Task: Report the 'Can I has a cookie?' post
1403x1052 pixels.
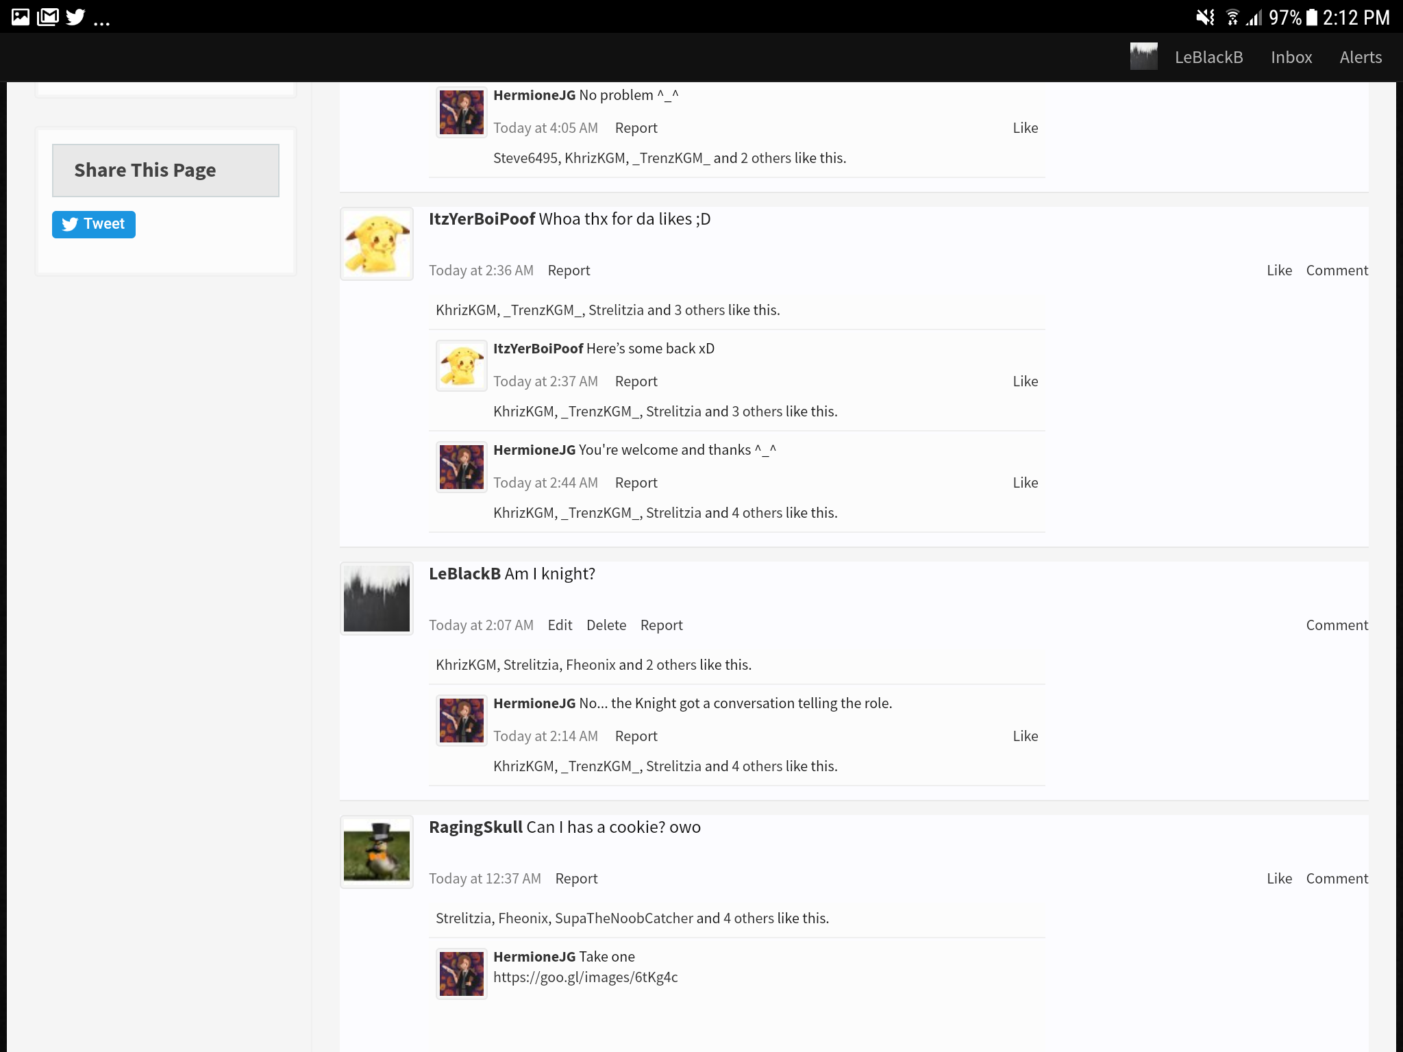Action: click(x=576, y=879)
